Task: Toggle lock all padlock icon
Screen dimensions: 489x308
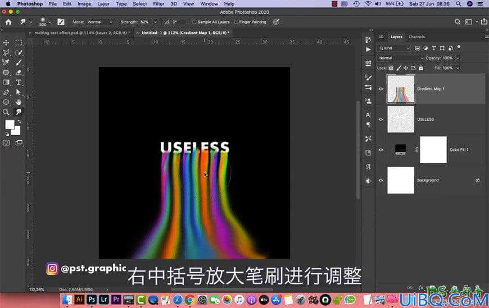Action: (421, 68)
